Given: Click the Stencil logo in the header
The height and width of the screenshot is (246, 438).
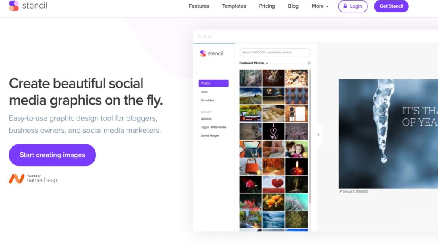Looking at the screenshot, I should 28,6.
